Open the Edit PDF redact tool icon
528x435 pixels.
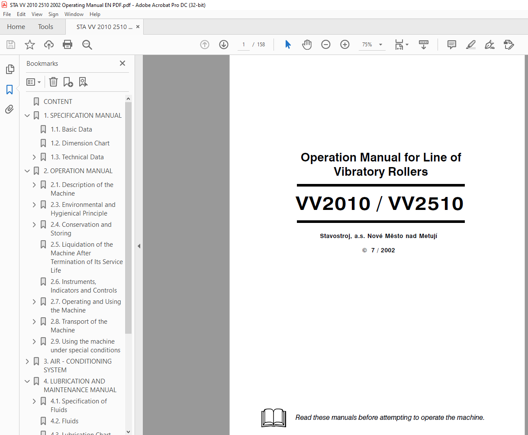(x=509, y=45)
